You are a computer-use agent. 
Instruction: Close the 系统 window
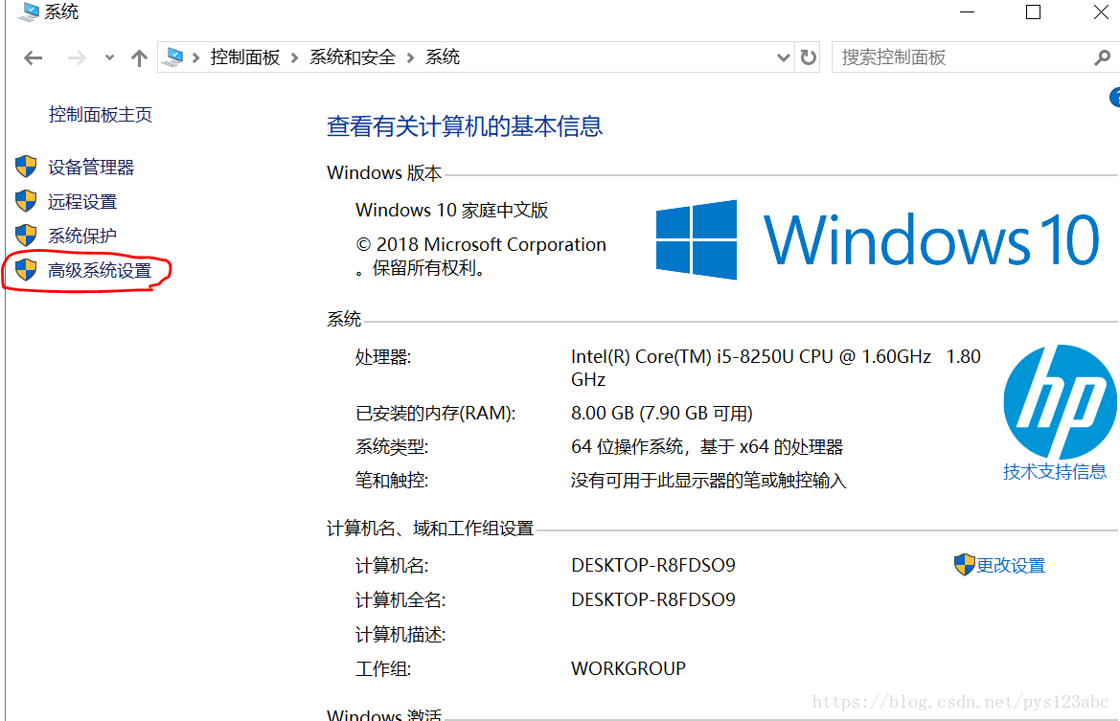tap(1101, 12)
